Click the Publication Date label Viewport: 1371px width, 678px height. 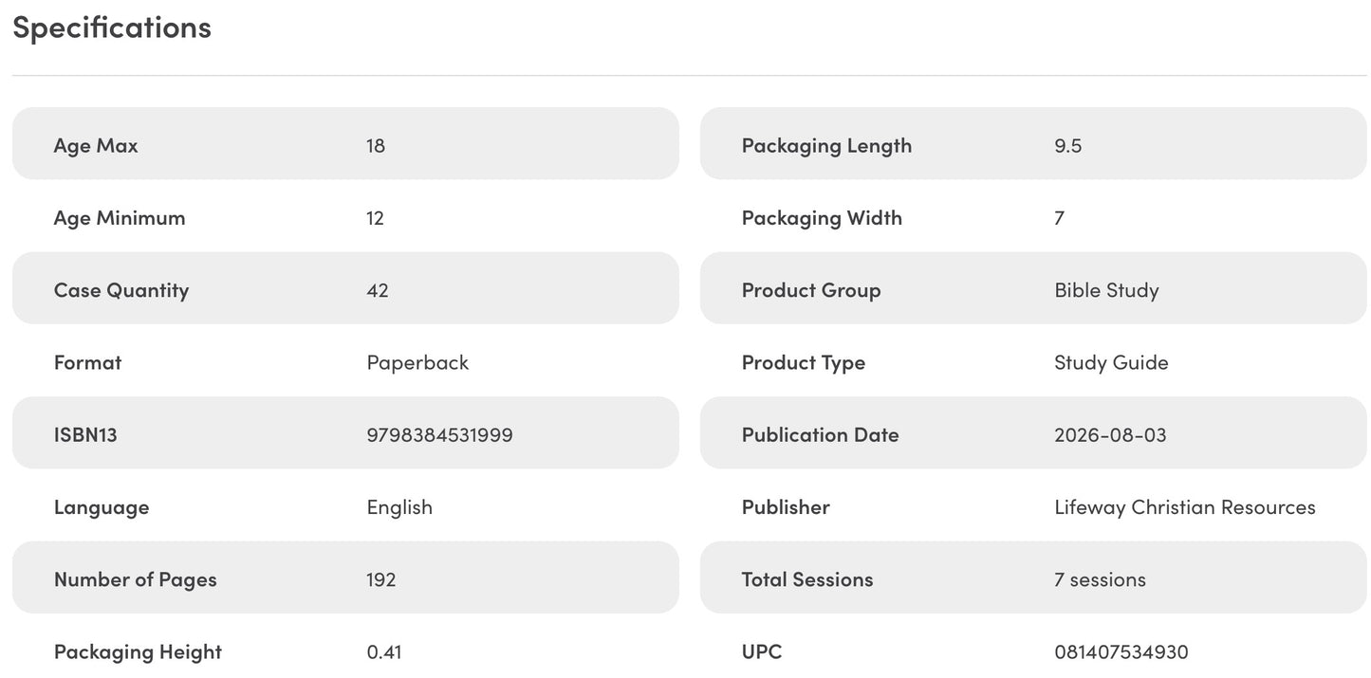tap(820, 435)
